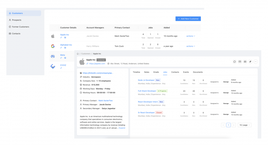Click the Customer Details column header
Viewport: 268px width, 145px height.
click(68, 28)
